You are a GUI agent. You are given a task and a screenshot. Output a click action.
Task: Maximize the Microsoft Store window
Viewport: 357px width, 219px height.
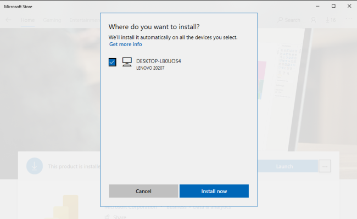click(333, 6)
